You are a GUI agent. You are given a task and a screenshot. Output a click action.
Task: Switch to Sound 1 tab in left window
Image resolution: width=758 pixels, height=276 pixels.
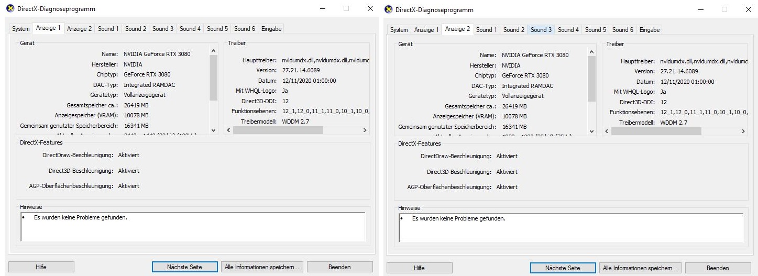click(108, 29)
